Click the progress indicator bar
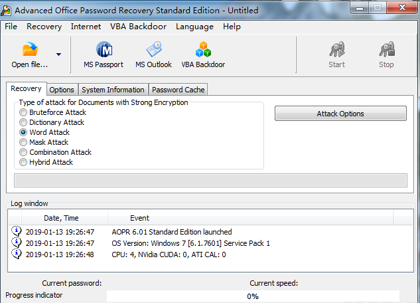Screen dimensions: 420x303 (253, 296)
